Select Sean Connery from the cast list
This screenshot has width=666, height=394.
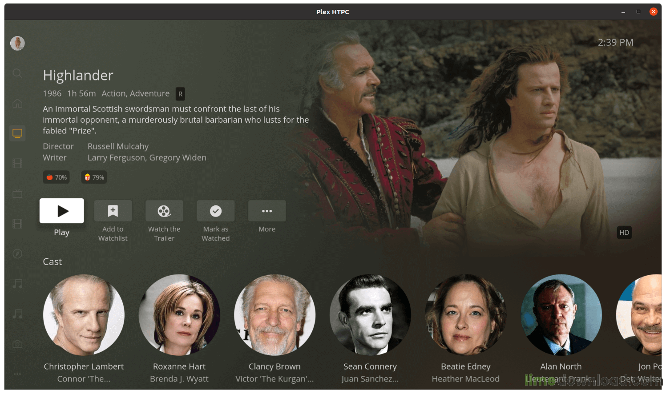[x=370, y=314]
